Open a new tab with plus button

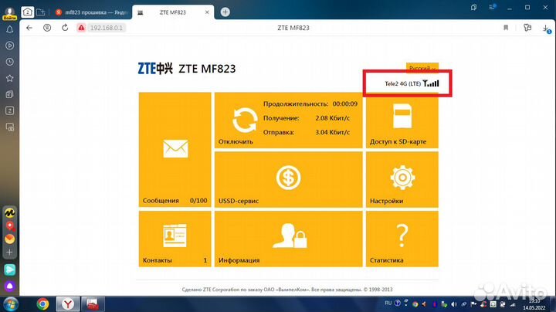click(225, 12)
